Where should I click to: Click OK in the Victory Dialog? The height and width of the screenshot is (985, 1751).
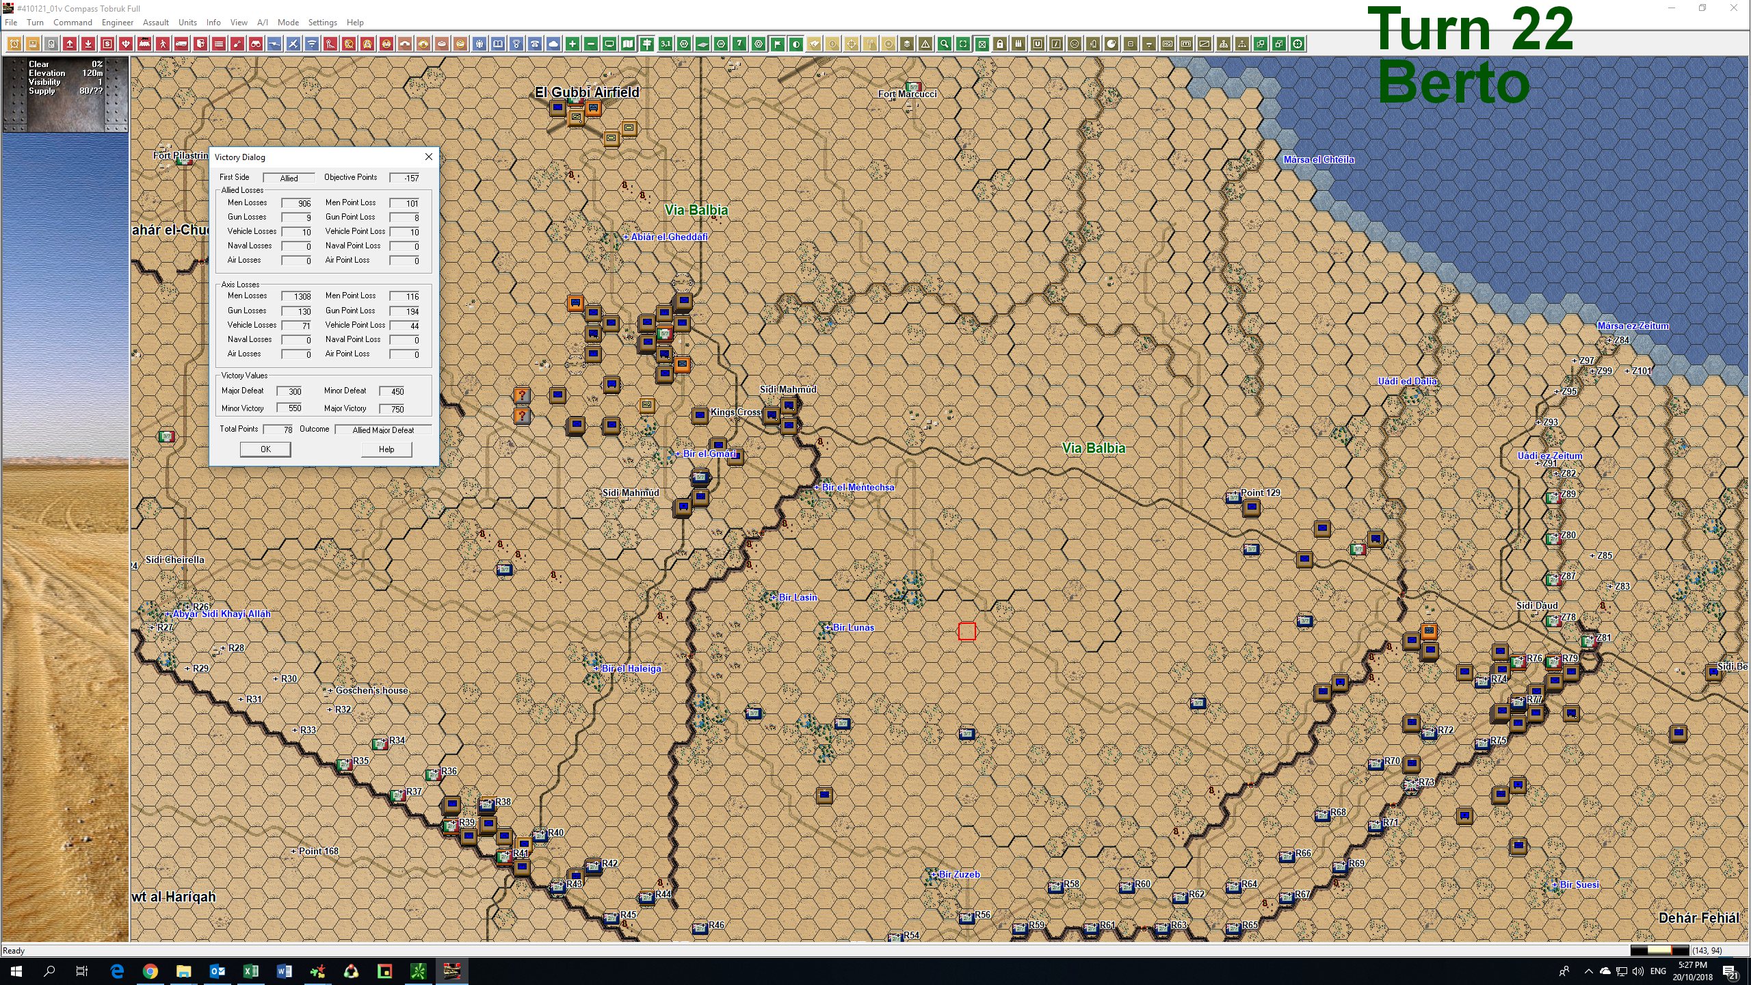tap(265, 449)
